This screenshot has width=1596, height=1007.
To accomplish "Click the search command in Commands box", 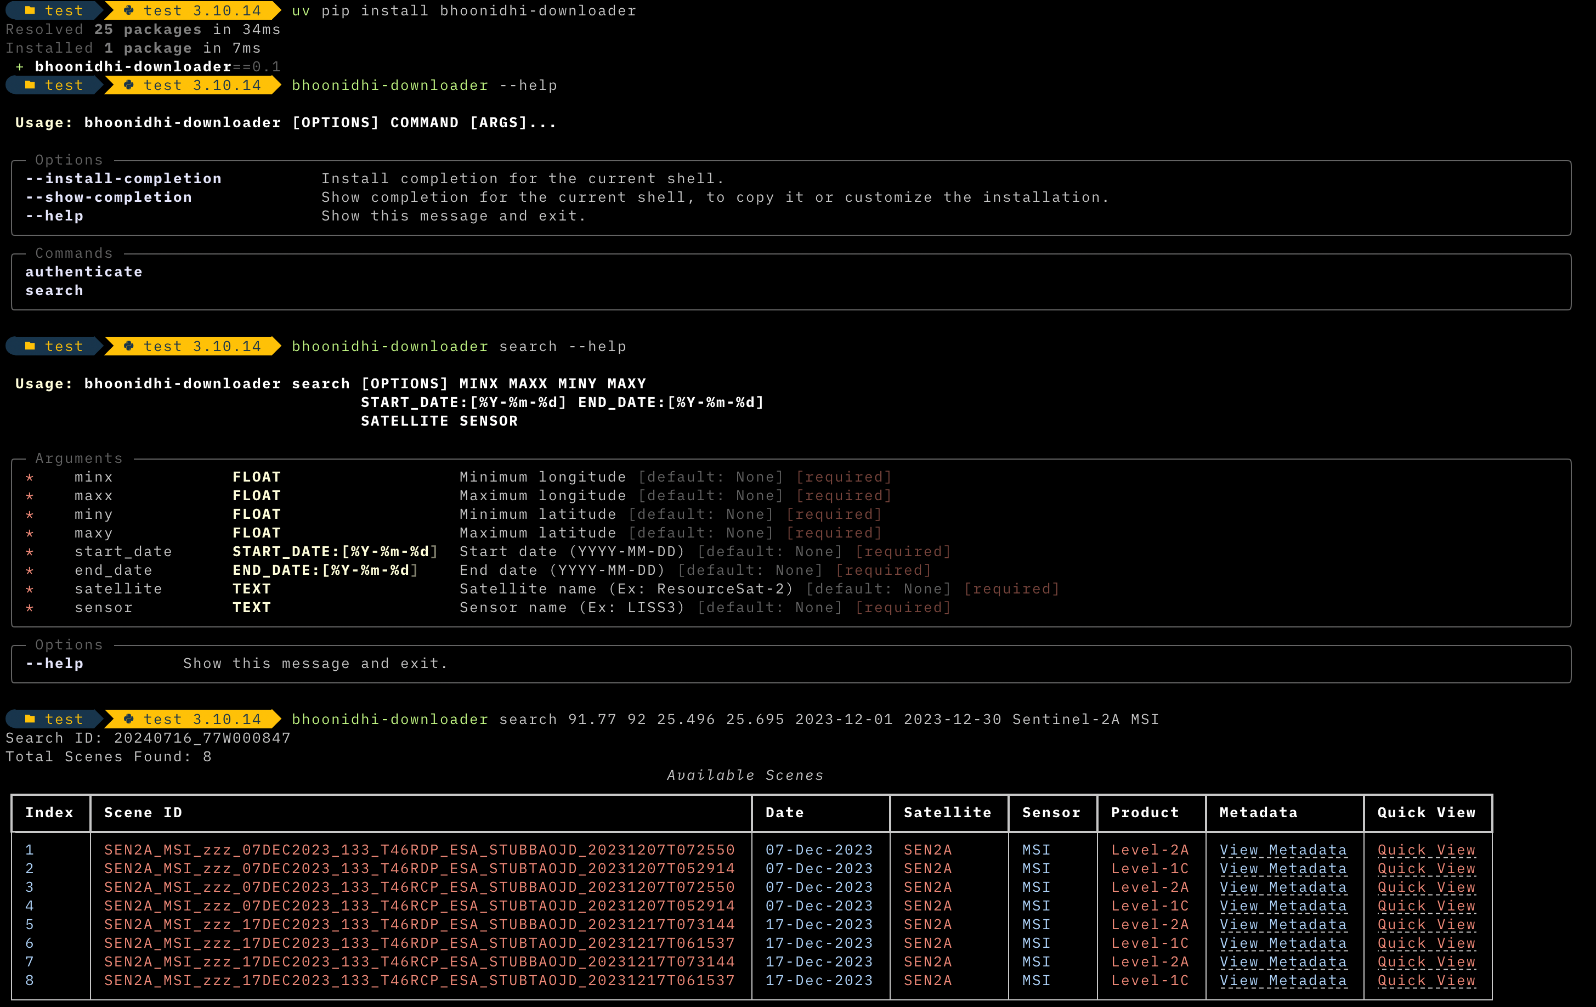I will tap(54, 290).
